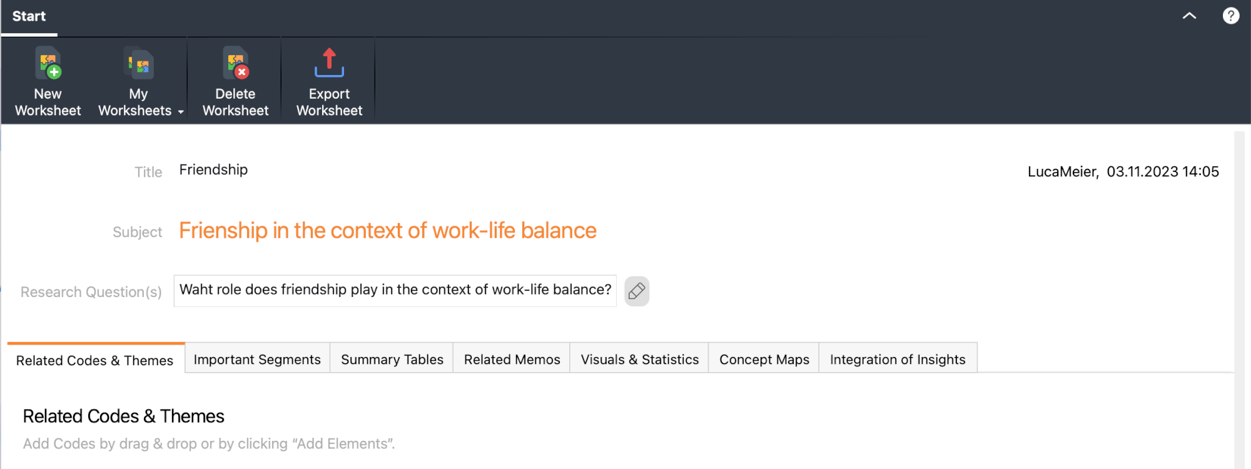
Task: Show the Visuals & Statistics tab
Action: [639, 359]
